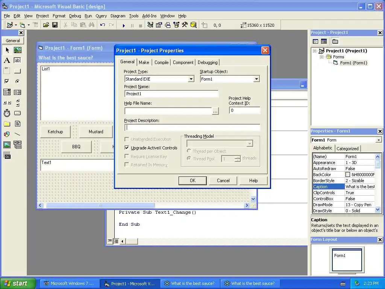Click the Project Help Context ID field
Image resolution: width=385 pixels, height=289 pixels.
(x=244, y=110)
